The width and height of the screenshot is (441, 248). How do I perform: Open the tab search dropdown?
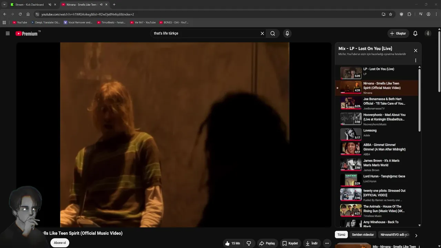4,4
